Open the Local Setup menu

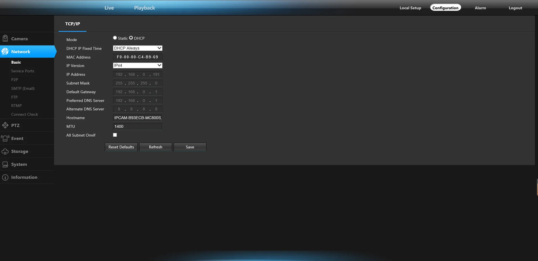[x=410, y=8]
